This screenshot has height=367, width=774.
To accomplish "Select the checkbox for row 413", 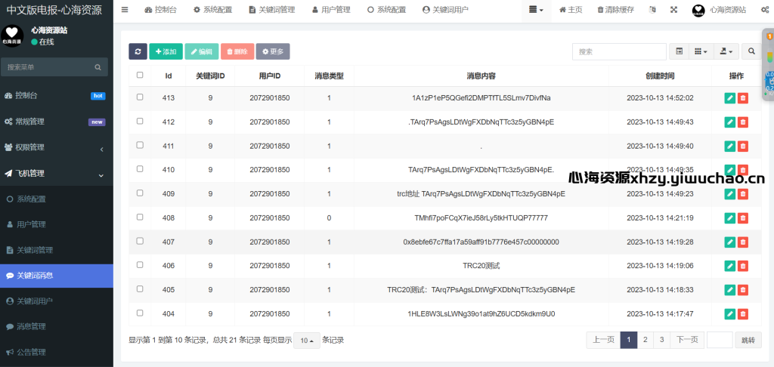I will pyautogui.click(x=140, y=97).
